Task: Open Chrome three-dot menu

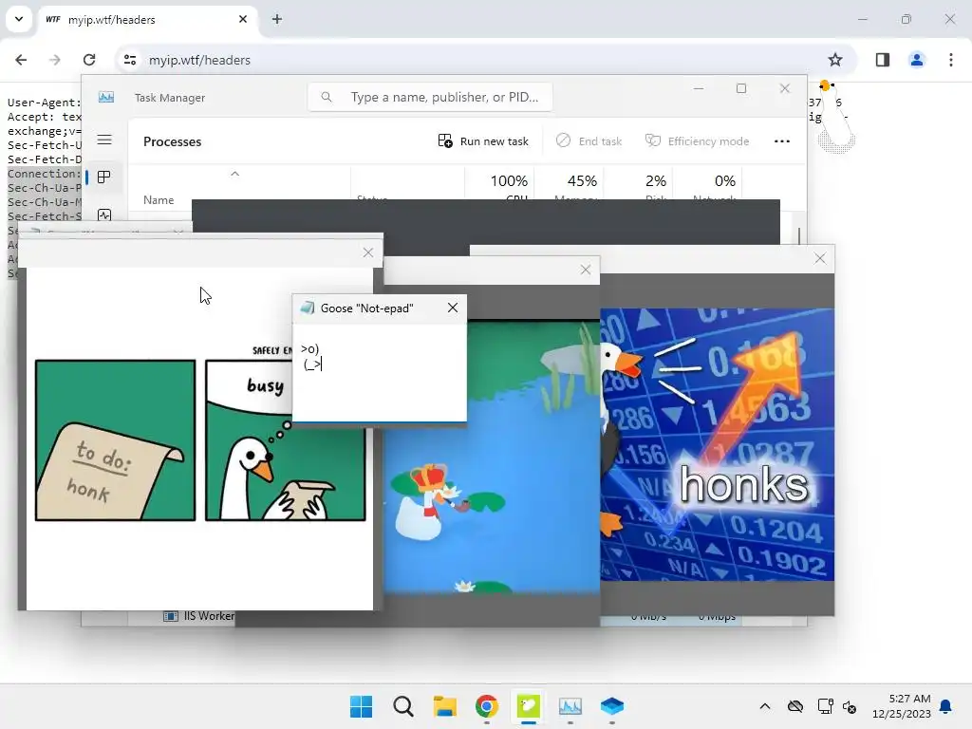Action: [951, 60]
